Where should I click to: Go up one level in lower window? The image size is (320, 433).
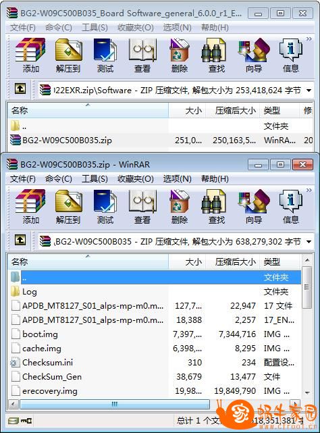pos(20,240)
